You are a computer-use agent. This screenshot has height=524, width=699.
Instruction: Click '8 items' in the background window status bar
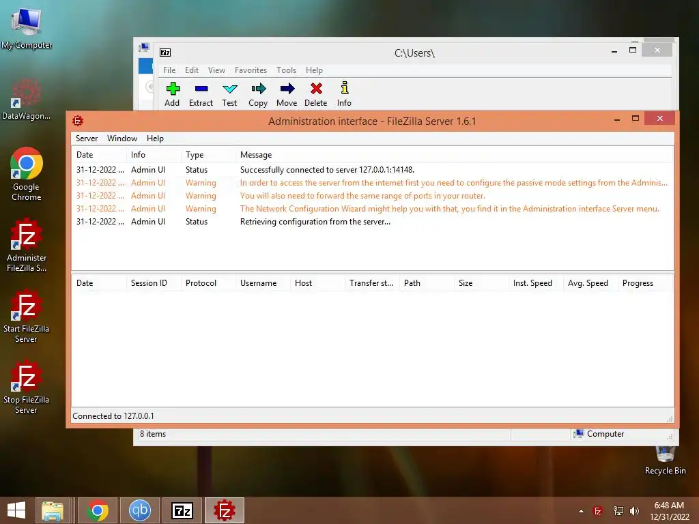click(153, 434)
